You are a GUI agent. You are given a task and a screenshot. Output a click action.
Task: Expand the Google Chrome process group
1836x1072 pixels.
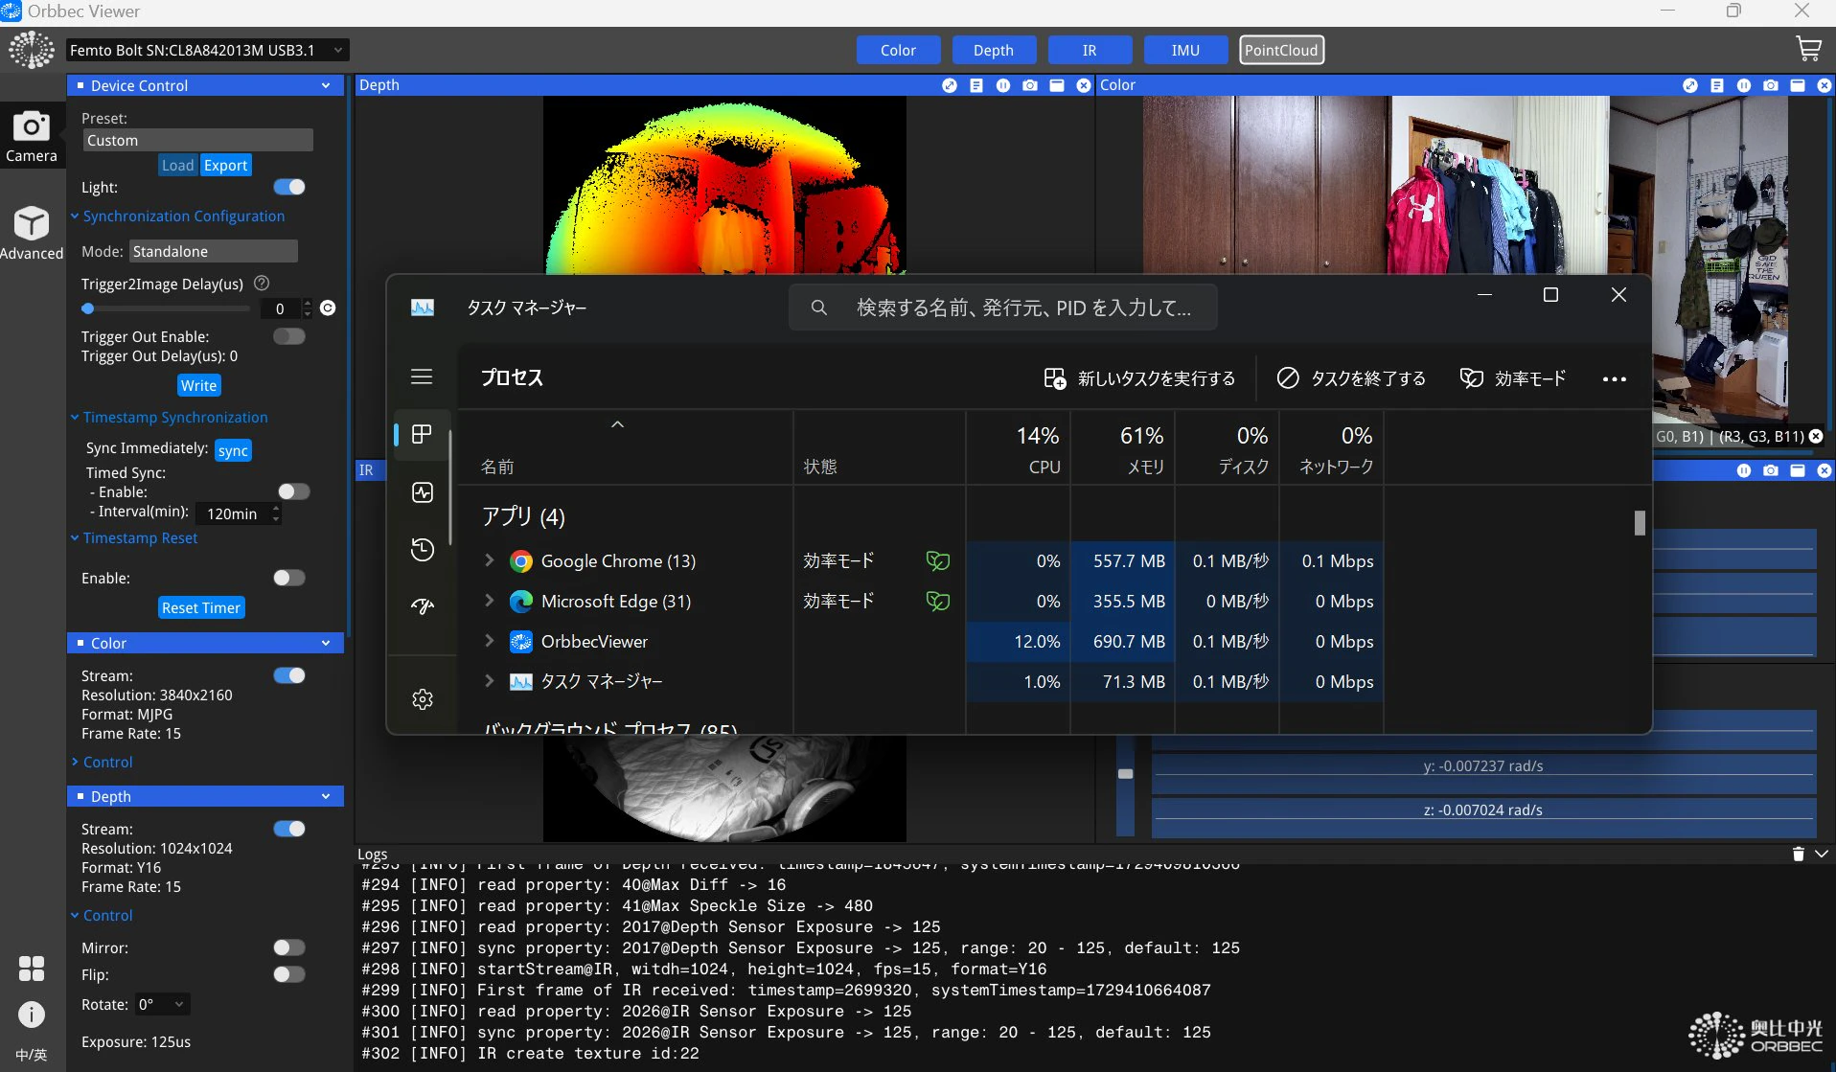(x=490, y=560)
